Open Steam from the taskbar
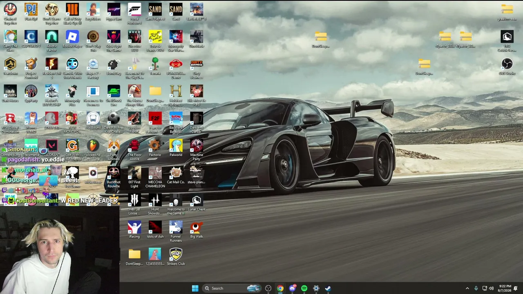Viewport: 523px width, 294px height. 328,288
